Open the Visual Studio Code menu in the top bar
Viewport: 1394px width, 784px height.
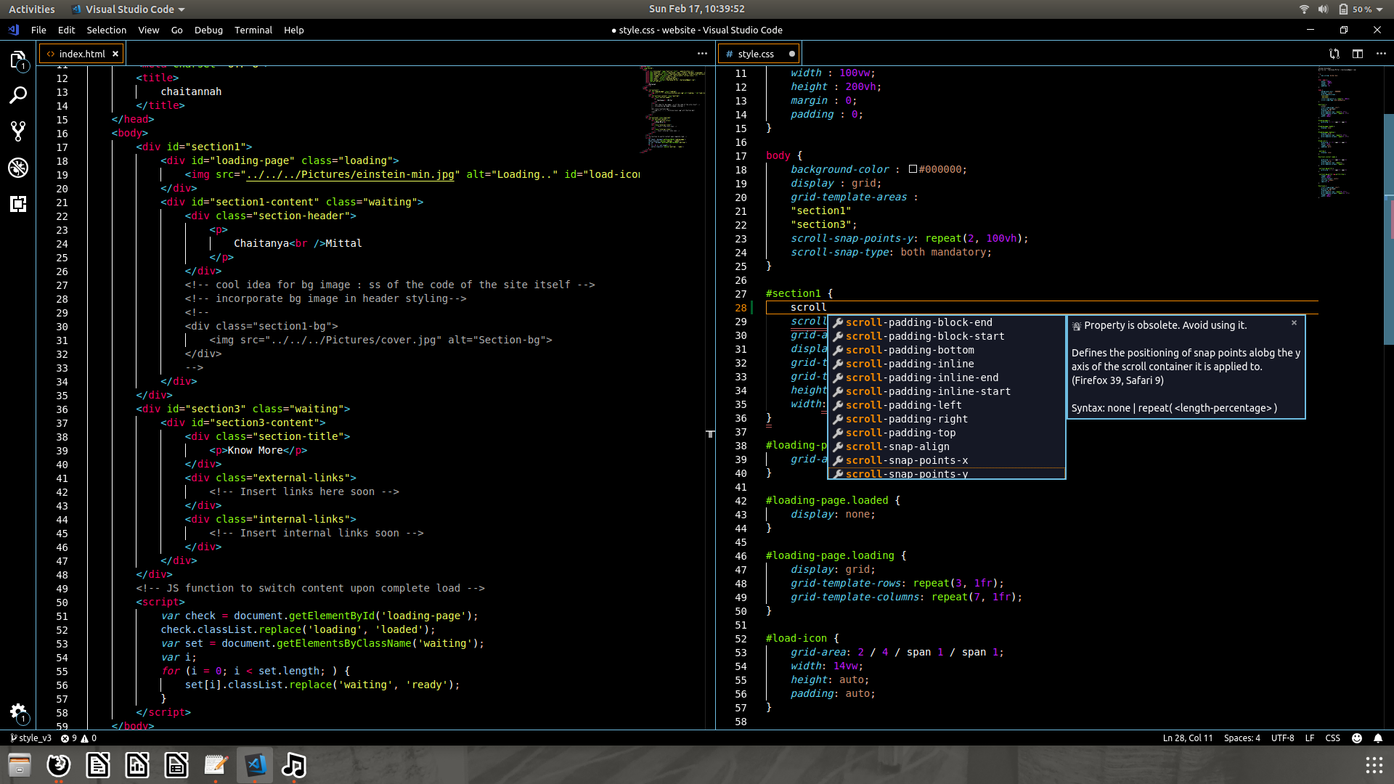click(x=128, y=9)
